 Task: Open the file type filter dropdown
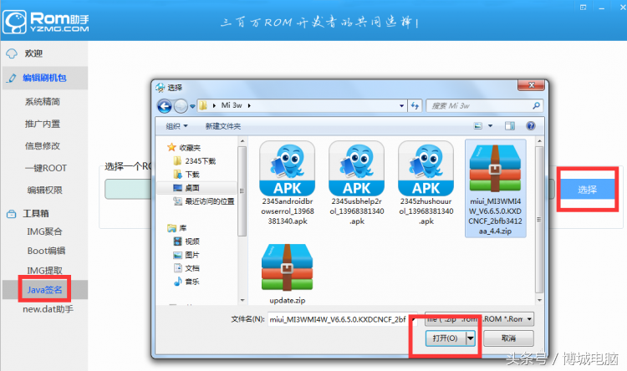479,319
